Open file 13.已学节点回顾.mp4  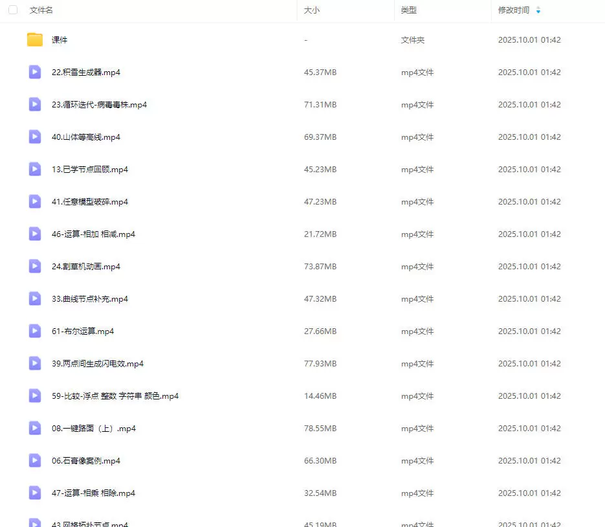(90, 170)
